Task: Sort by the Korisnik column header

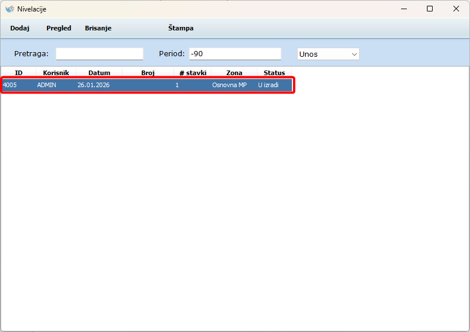Action: click(56, 73)
